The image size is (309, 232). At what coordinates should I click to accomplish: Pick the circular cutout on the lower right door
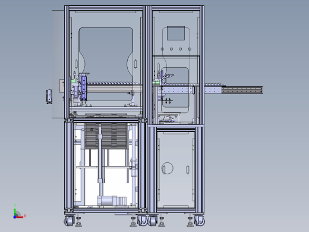[x=168, y=168]
